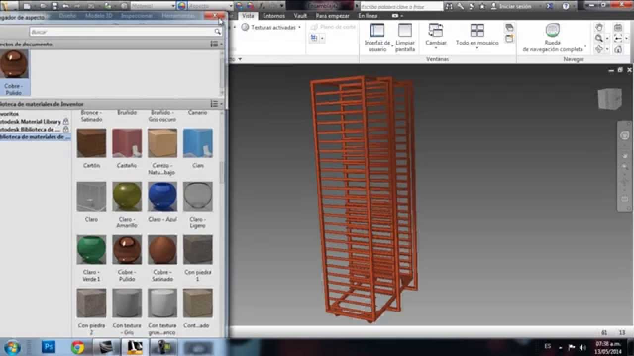
Task: Click the Home view icon
Action: pyautogui.click(x=618, y=49)
